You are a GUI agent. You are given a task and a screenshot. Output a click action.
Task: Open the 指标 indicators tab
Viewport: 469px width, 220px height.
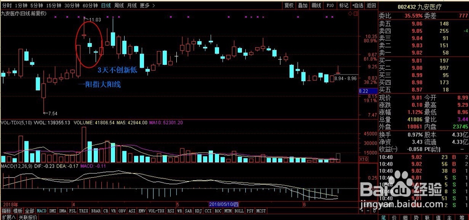point(6,211)
